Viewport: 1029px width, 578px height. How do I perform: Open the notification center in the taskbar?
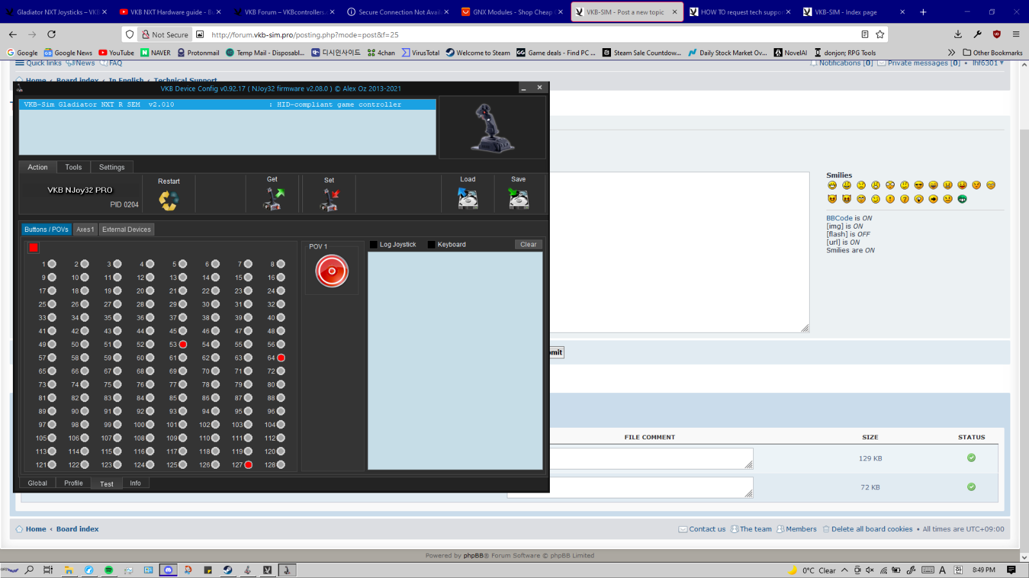tap(1011, 570)
